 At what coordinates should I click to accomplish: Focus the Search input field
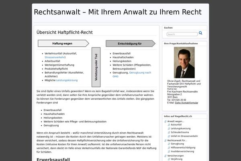click(x=182, y=34)
